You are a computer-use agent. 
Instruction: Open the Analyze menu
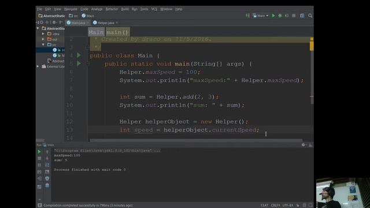tap(97, 9)
